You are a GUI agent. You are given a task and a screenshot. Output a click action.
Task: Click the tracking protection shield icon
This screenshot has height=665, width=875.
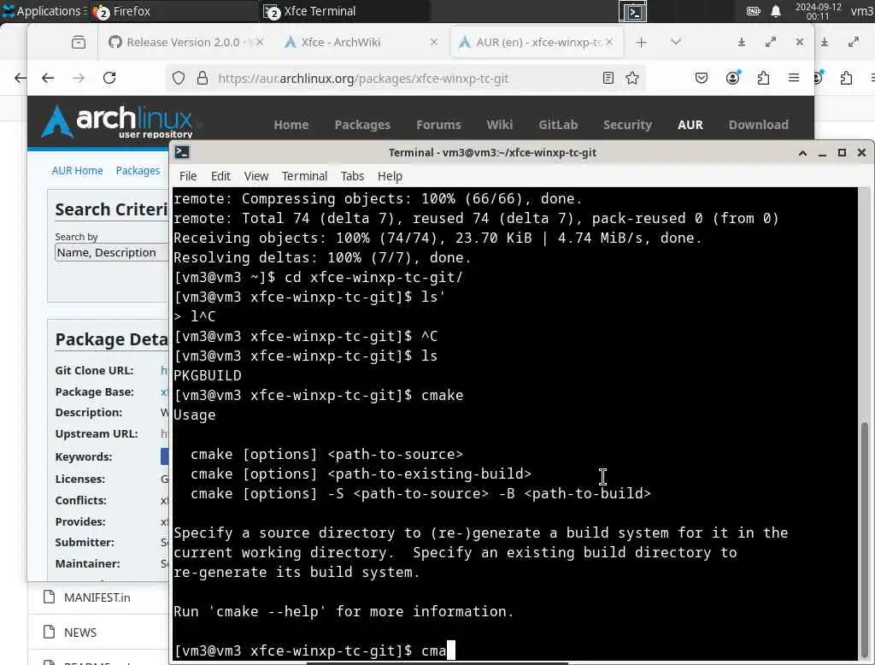click(178, 78)
